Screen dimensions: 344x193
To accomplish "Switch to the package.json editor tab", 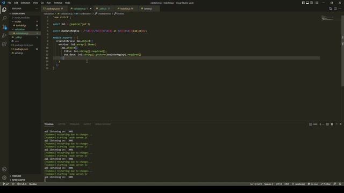I will click(x=55, y=9).
